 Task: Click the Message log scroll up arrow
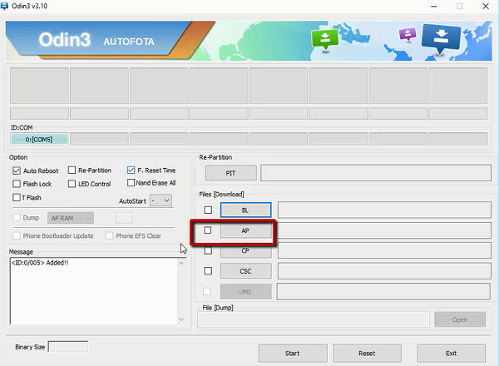tap(181, 264)
